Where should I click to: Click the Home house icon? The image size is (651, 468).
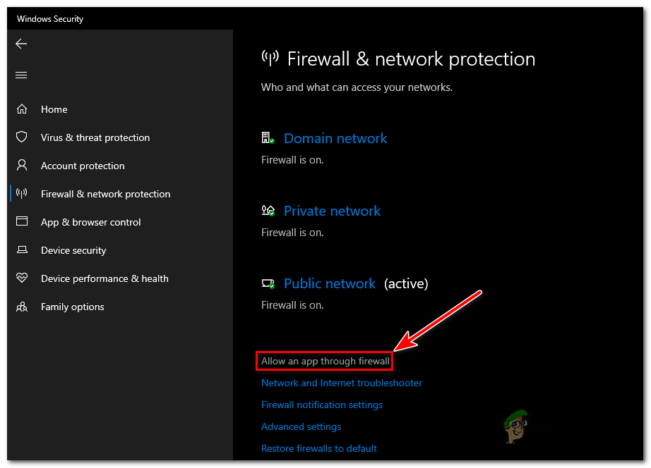22,109
